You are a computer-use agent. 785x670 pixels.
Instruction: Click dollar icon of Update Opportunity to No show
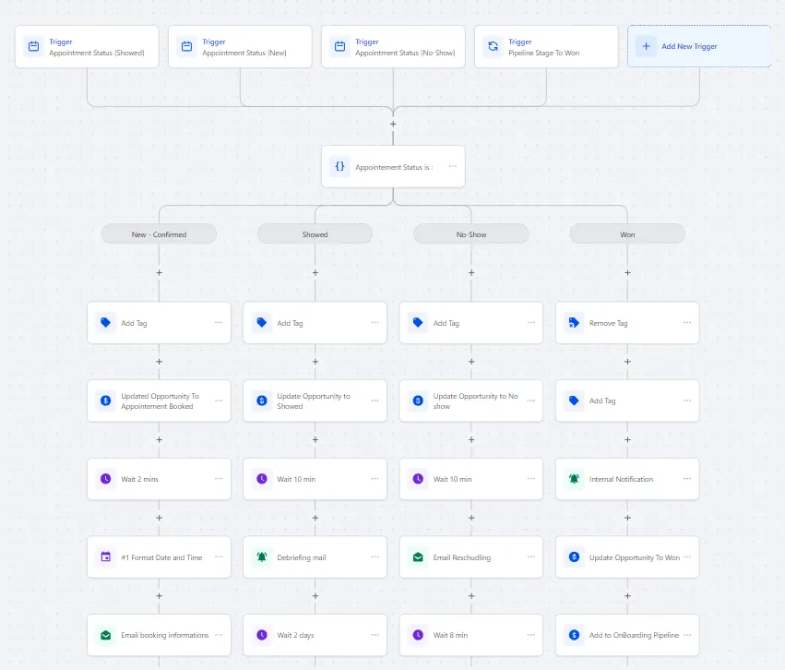(x=418, y=401)
